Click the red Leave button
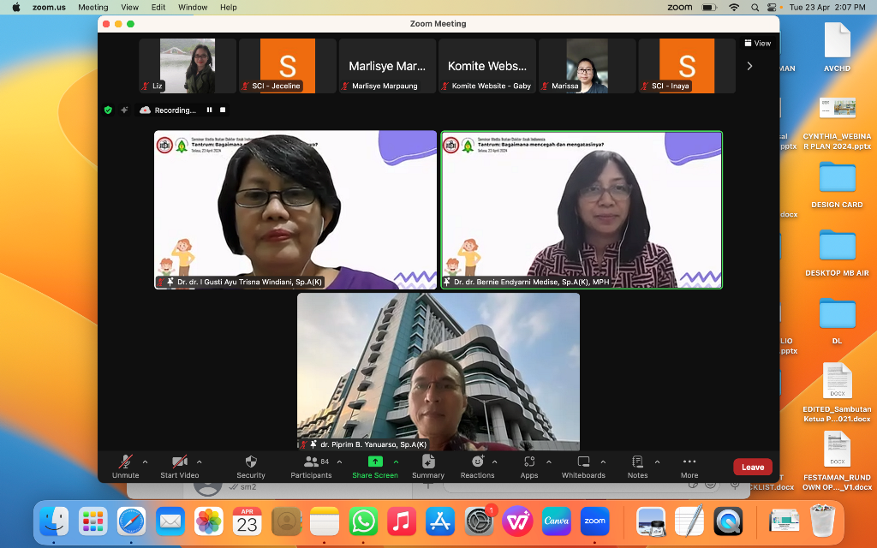The width and height of the screenshot is (877, 548). (752, 467)
